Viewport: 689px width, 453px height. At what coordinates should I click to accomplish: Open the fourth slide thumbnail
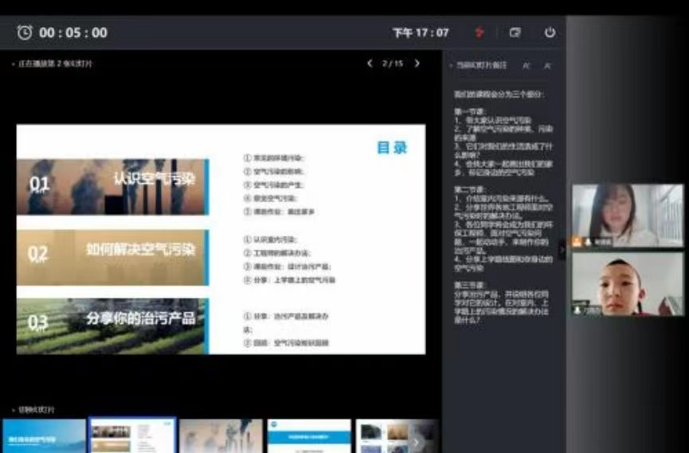[x=308, y=435]
